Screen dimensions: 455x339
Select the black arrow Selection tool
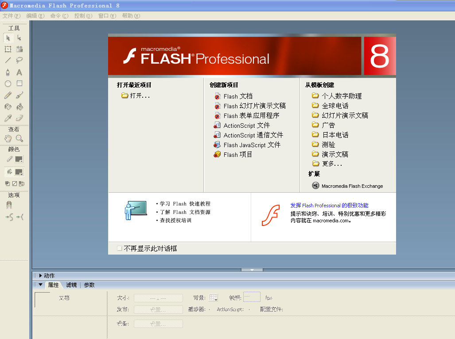(x=8, y=38)
